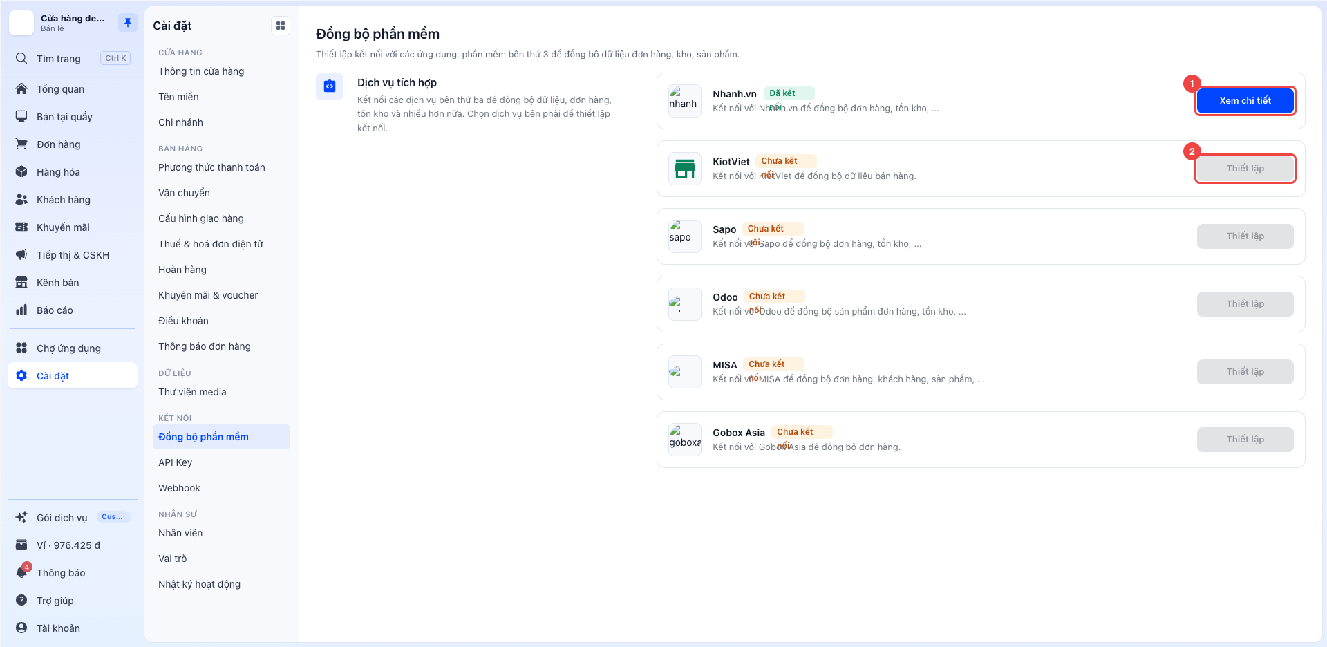Viewport: 1327px width, 647px height.
Task: Click the Nhanh.vn Đã kết nối badge
Action: [x=789, y=93]
